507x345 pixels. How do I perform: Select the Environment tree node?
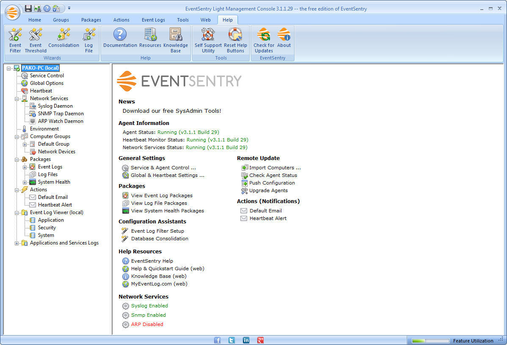[44, 129]
